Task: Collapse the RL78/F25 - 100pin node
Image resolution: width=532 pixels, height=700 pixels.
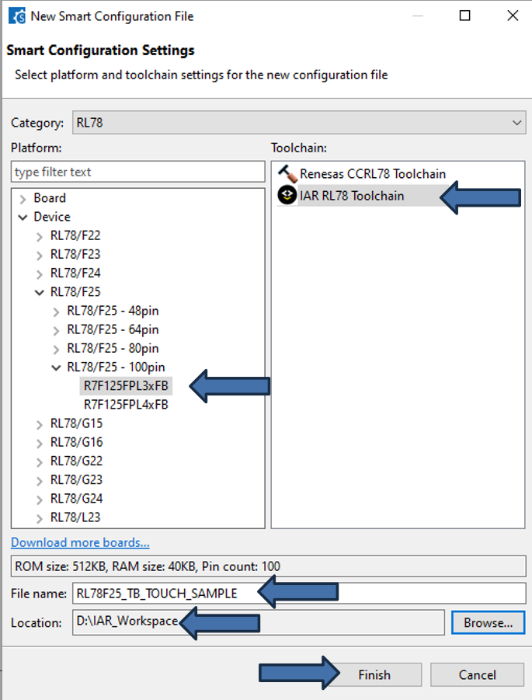Action: click(56, 367)
